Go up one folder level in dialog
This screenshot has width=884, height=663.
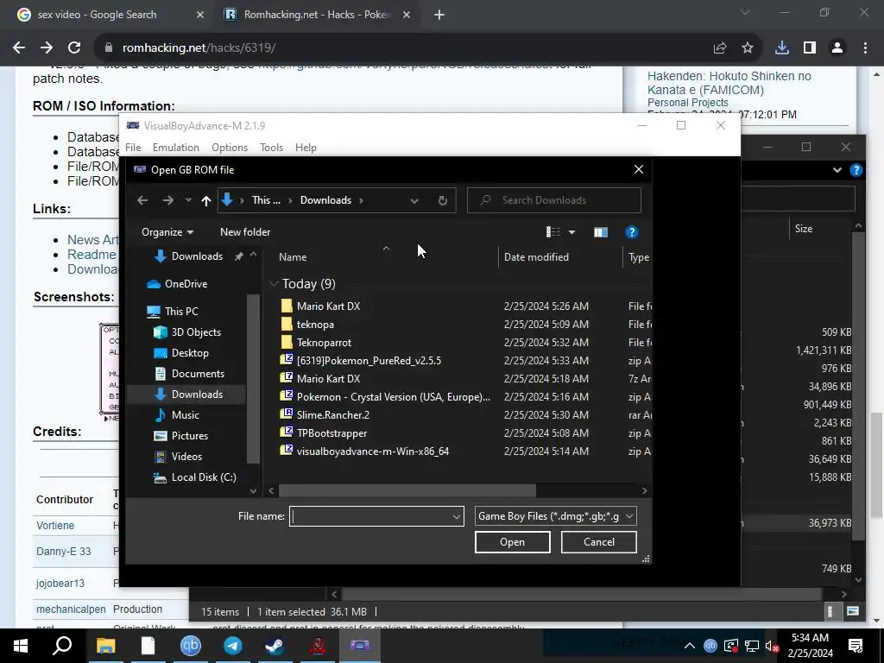point(205,200)
